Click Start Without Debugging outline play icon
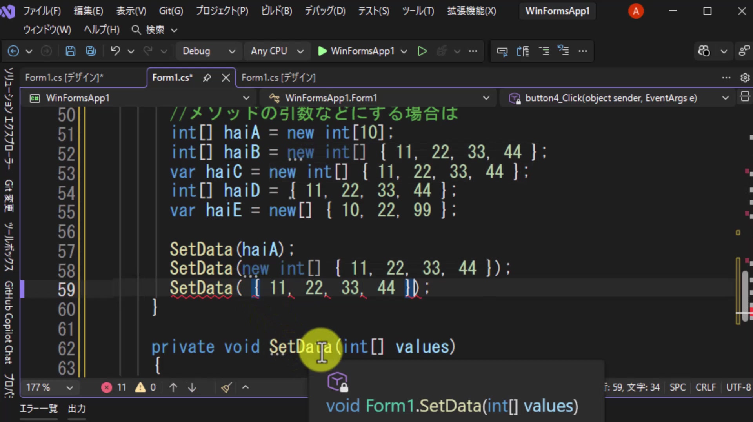This screenshot has height=422, width=753. coord(422,51)
